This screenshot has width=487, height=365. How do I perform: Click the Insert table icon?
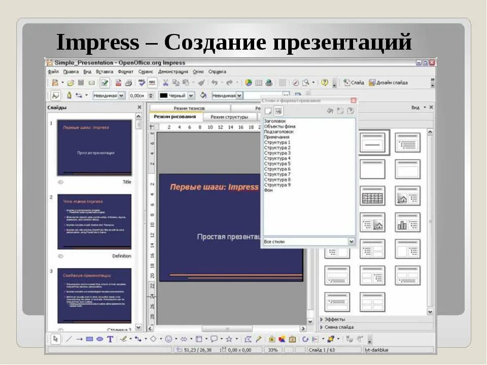[258, 83]
